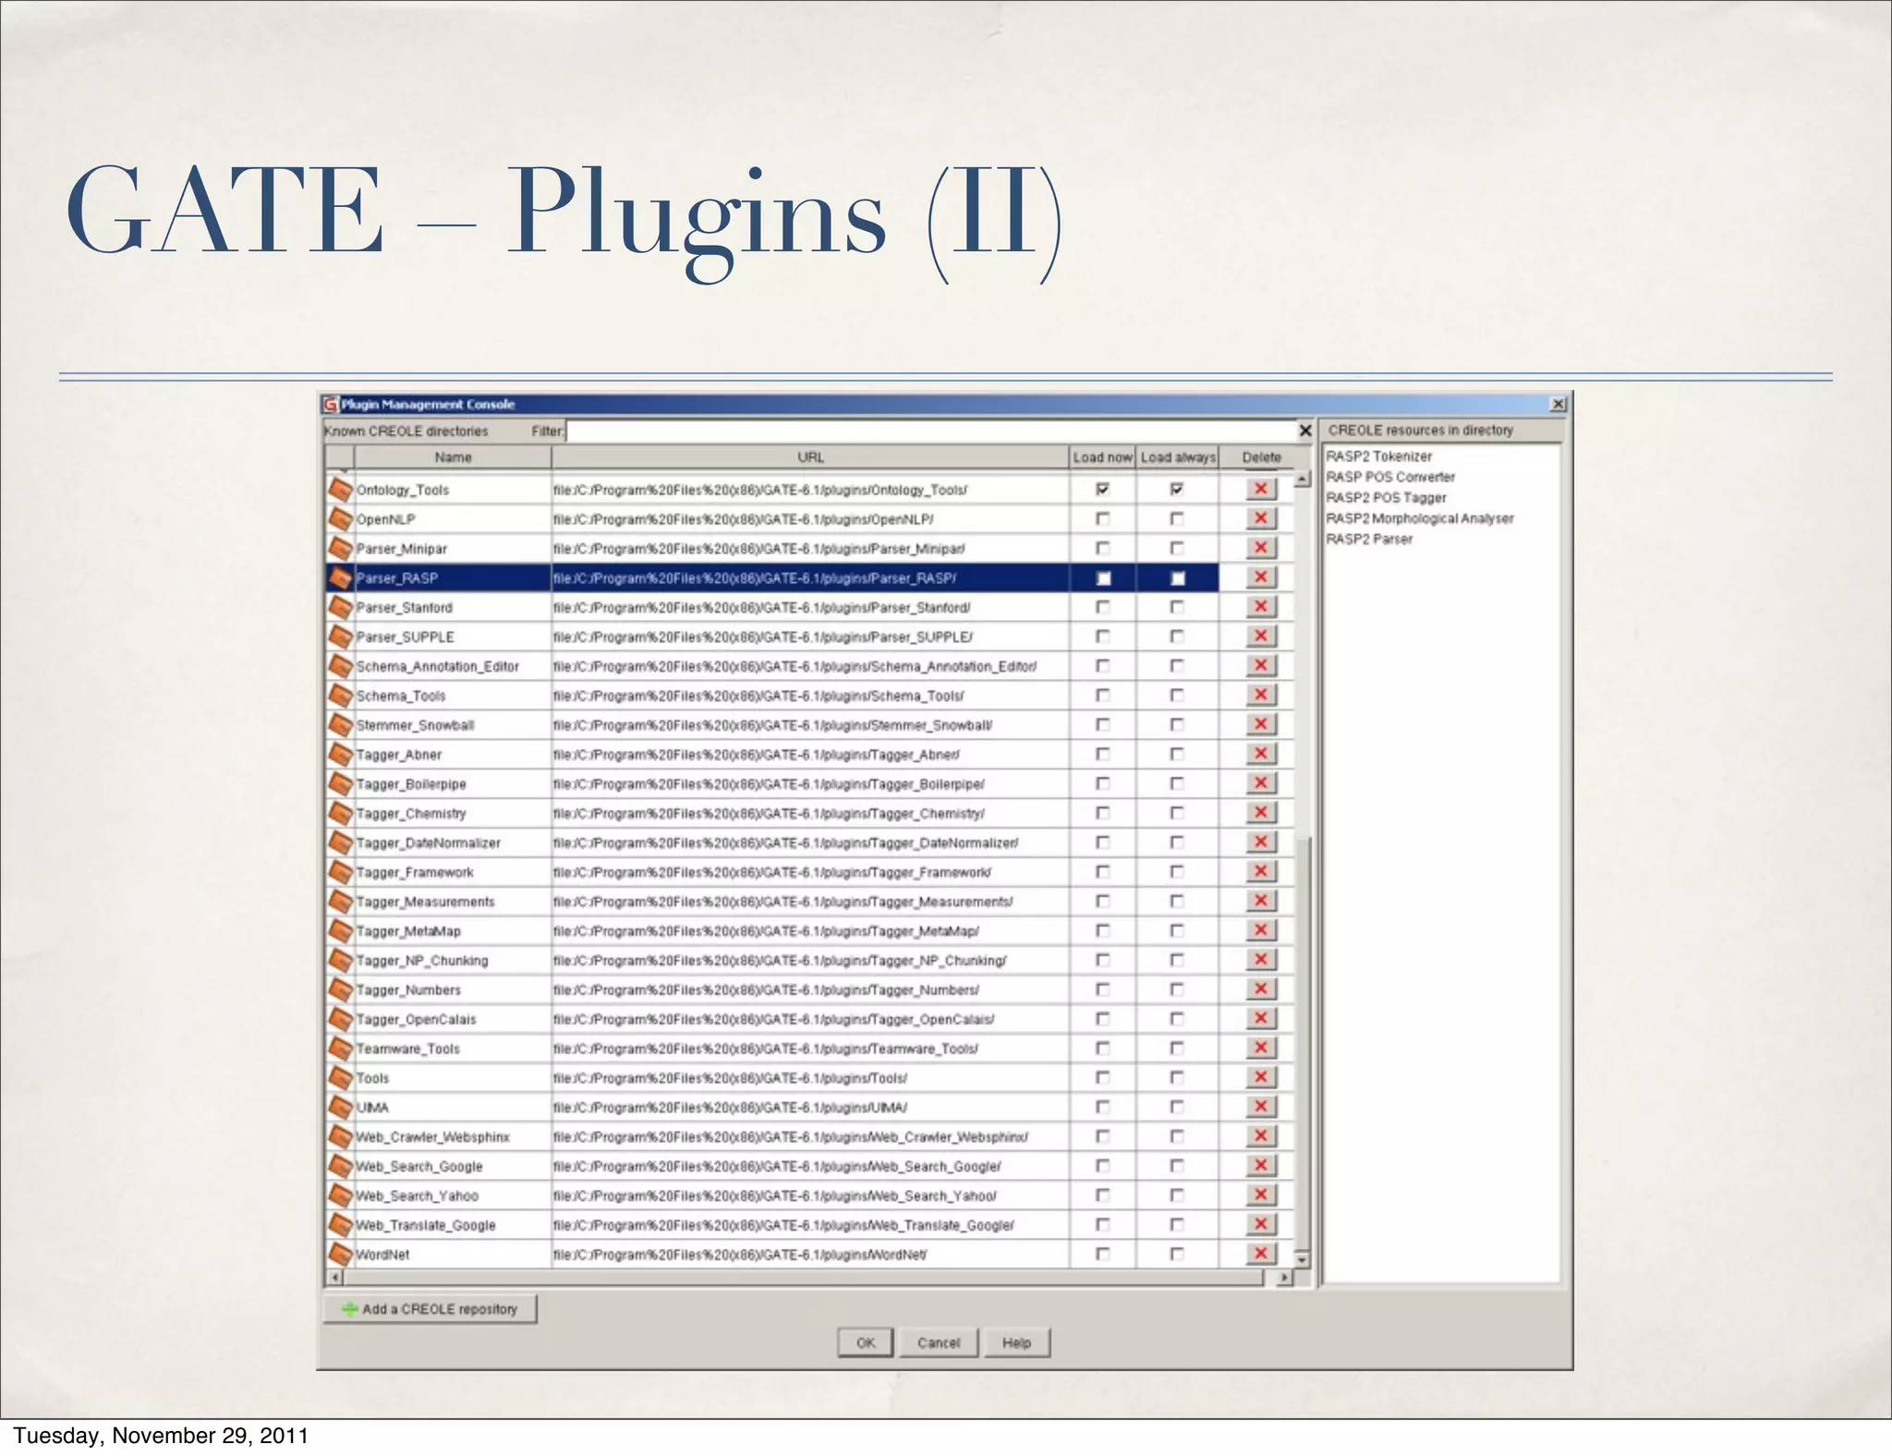The height and width of the screenshot is (1456, 1892).
Task: Click the table scroll up arrow
Action: click(x=1303, y=479)
